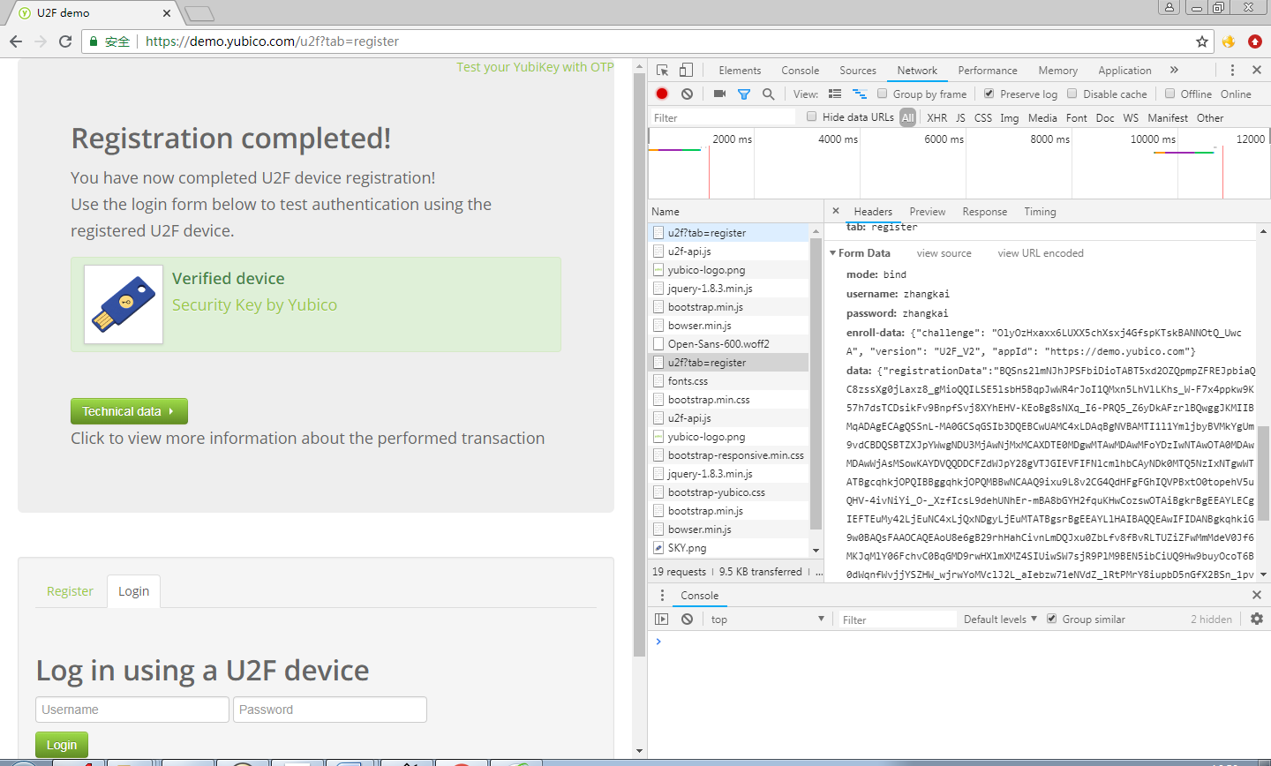Viewport: 1271px width, 766px height.
Task: Click the Security Key device thumbnail image
Action: click(x=124, y=304)
